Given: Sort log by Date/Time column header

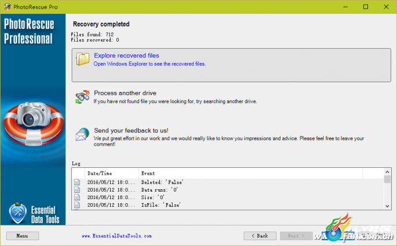Looking at the screenshot, I should pyautogui.click(x=112, y=174).
